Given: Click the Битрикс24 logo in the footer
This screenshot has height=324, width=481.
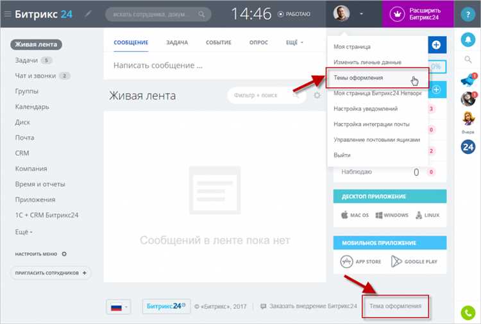Looking at the screenshot, I should (166, 306).
